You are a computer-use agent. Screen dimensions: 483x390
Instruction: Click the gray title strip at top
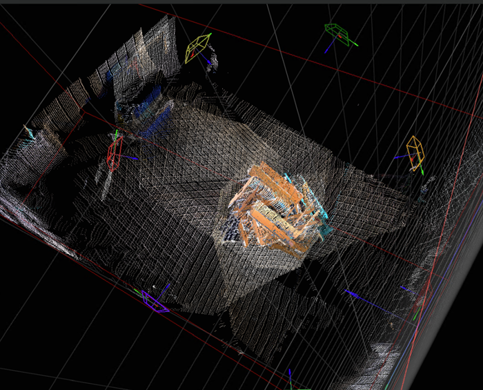click(x=241, y=2)
